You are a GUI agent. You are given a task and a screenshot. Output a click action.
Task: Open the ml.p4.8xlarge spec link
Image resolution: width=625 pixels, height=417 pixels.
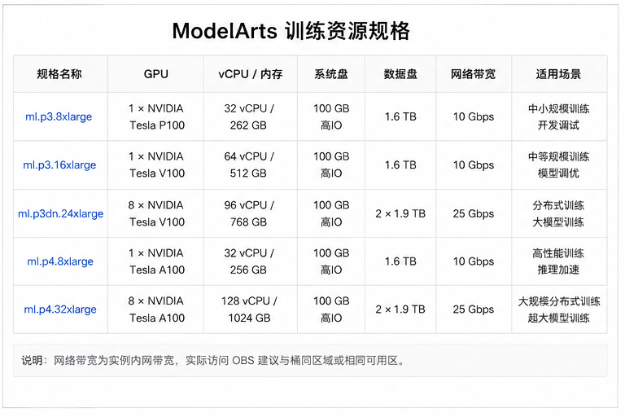click(60, 261)
